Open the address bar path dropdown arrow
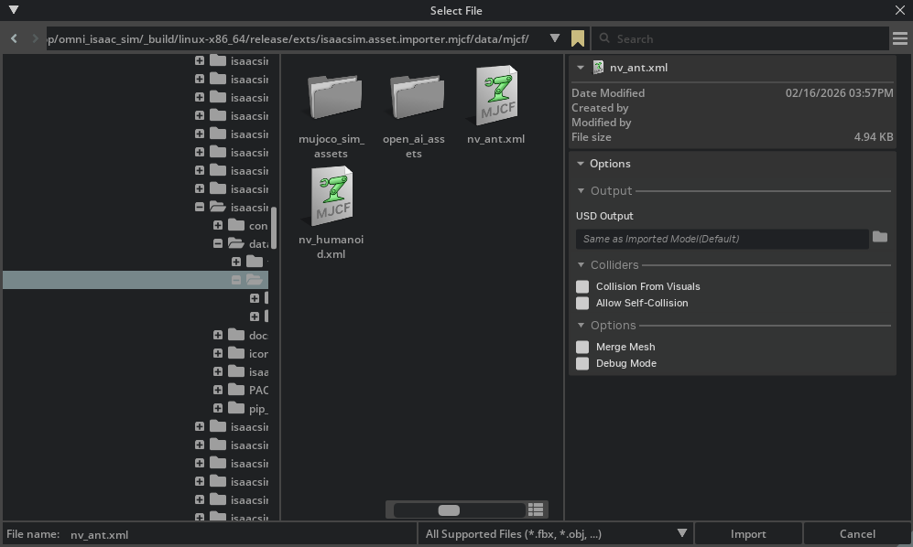913x547 pixels. tap(554, 38)
